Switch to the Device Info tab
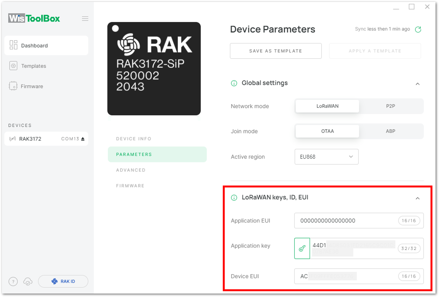The width and height of the screenshot is (439, 297). pyautogui.click(x=134, y=139)
